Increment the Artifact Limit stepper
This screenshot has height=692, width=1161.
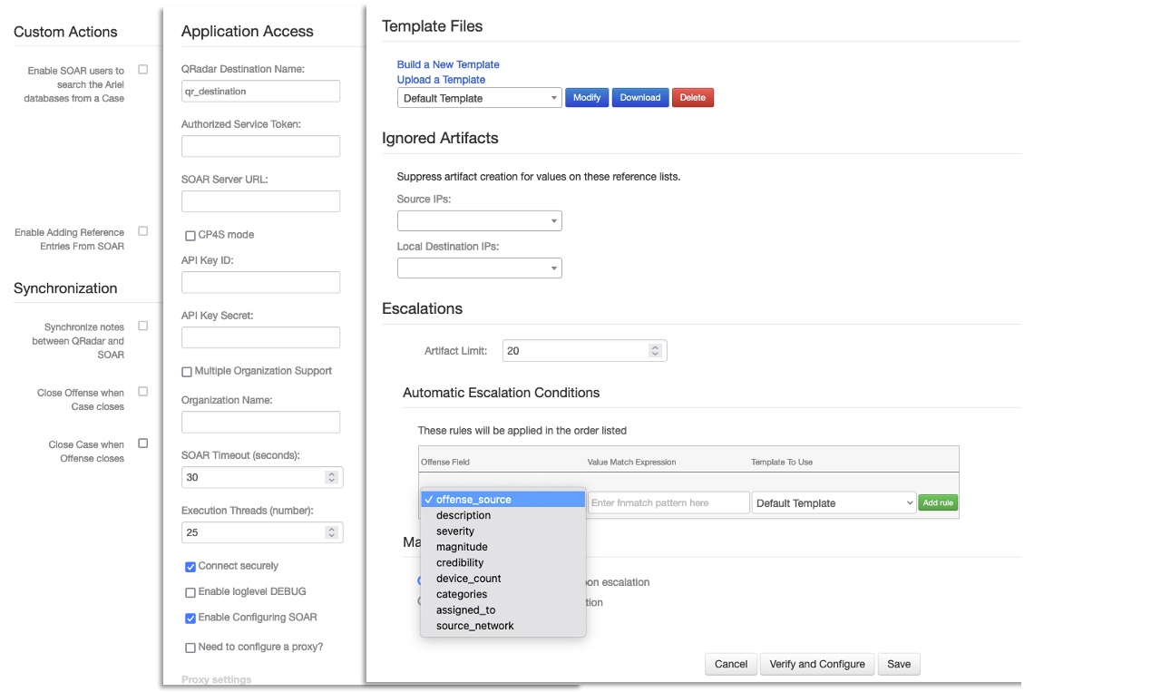(x=655, y=346)
